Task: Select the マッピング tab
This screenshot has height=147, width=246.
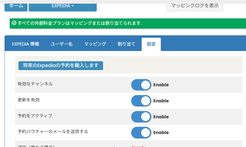Action: point(95,44)
